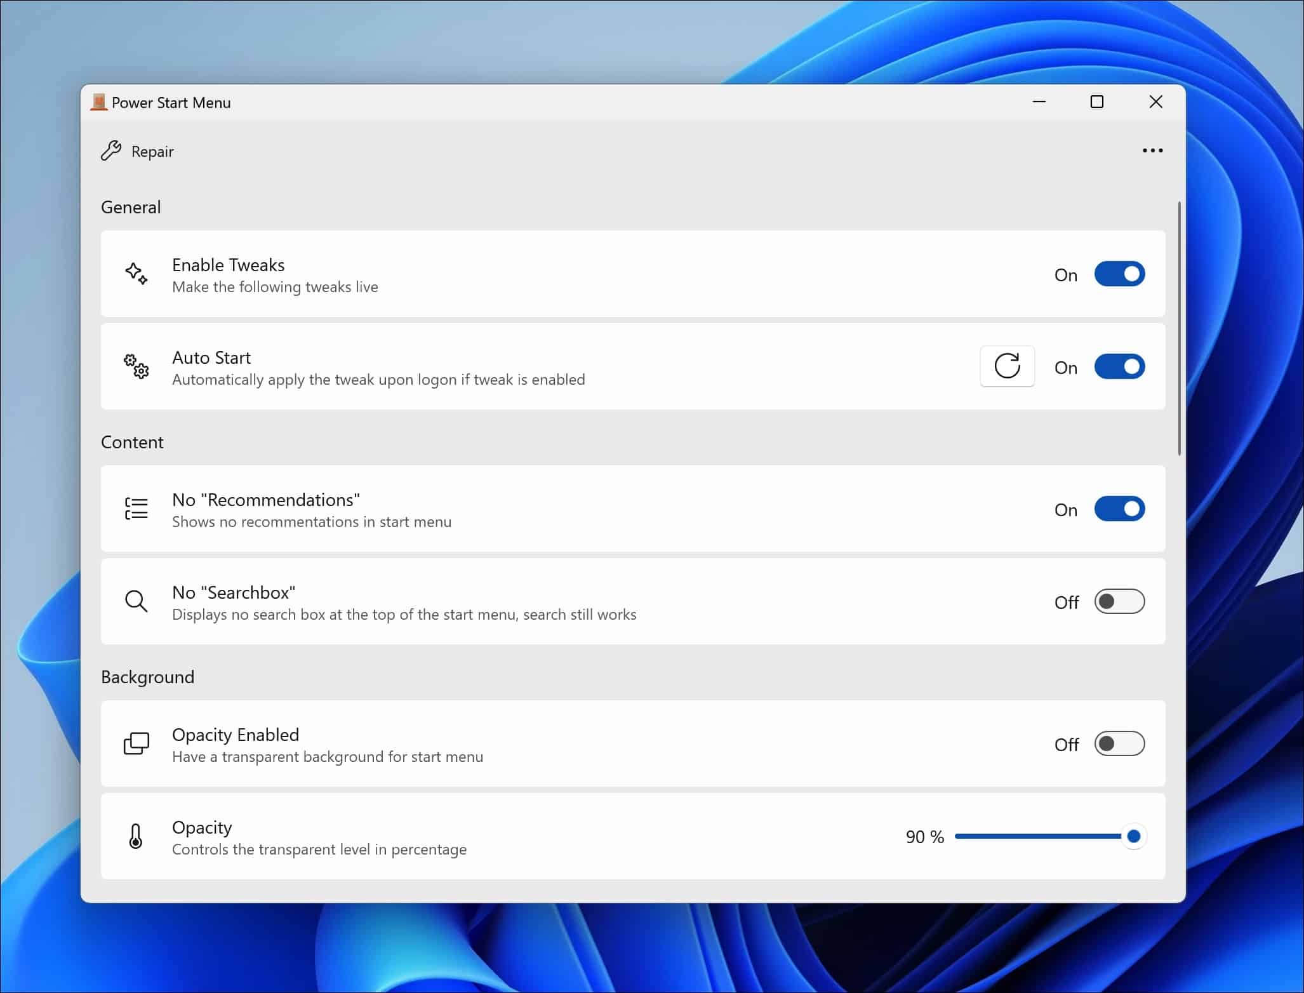Minimize the Power Start Menu window
Screen dimensions: 1304x993
point(1039,102)
